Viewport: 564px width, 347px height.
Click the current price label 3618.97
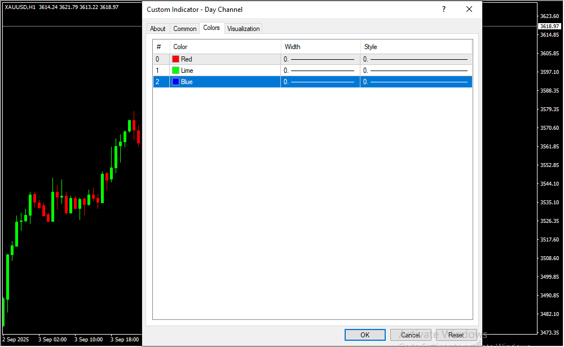coord(549,27)
